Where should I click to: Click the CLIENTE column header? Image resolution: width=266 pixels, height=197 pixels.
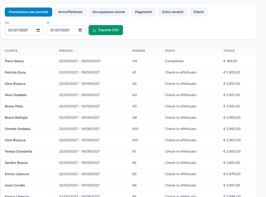11,51
